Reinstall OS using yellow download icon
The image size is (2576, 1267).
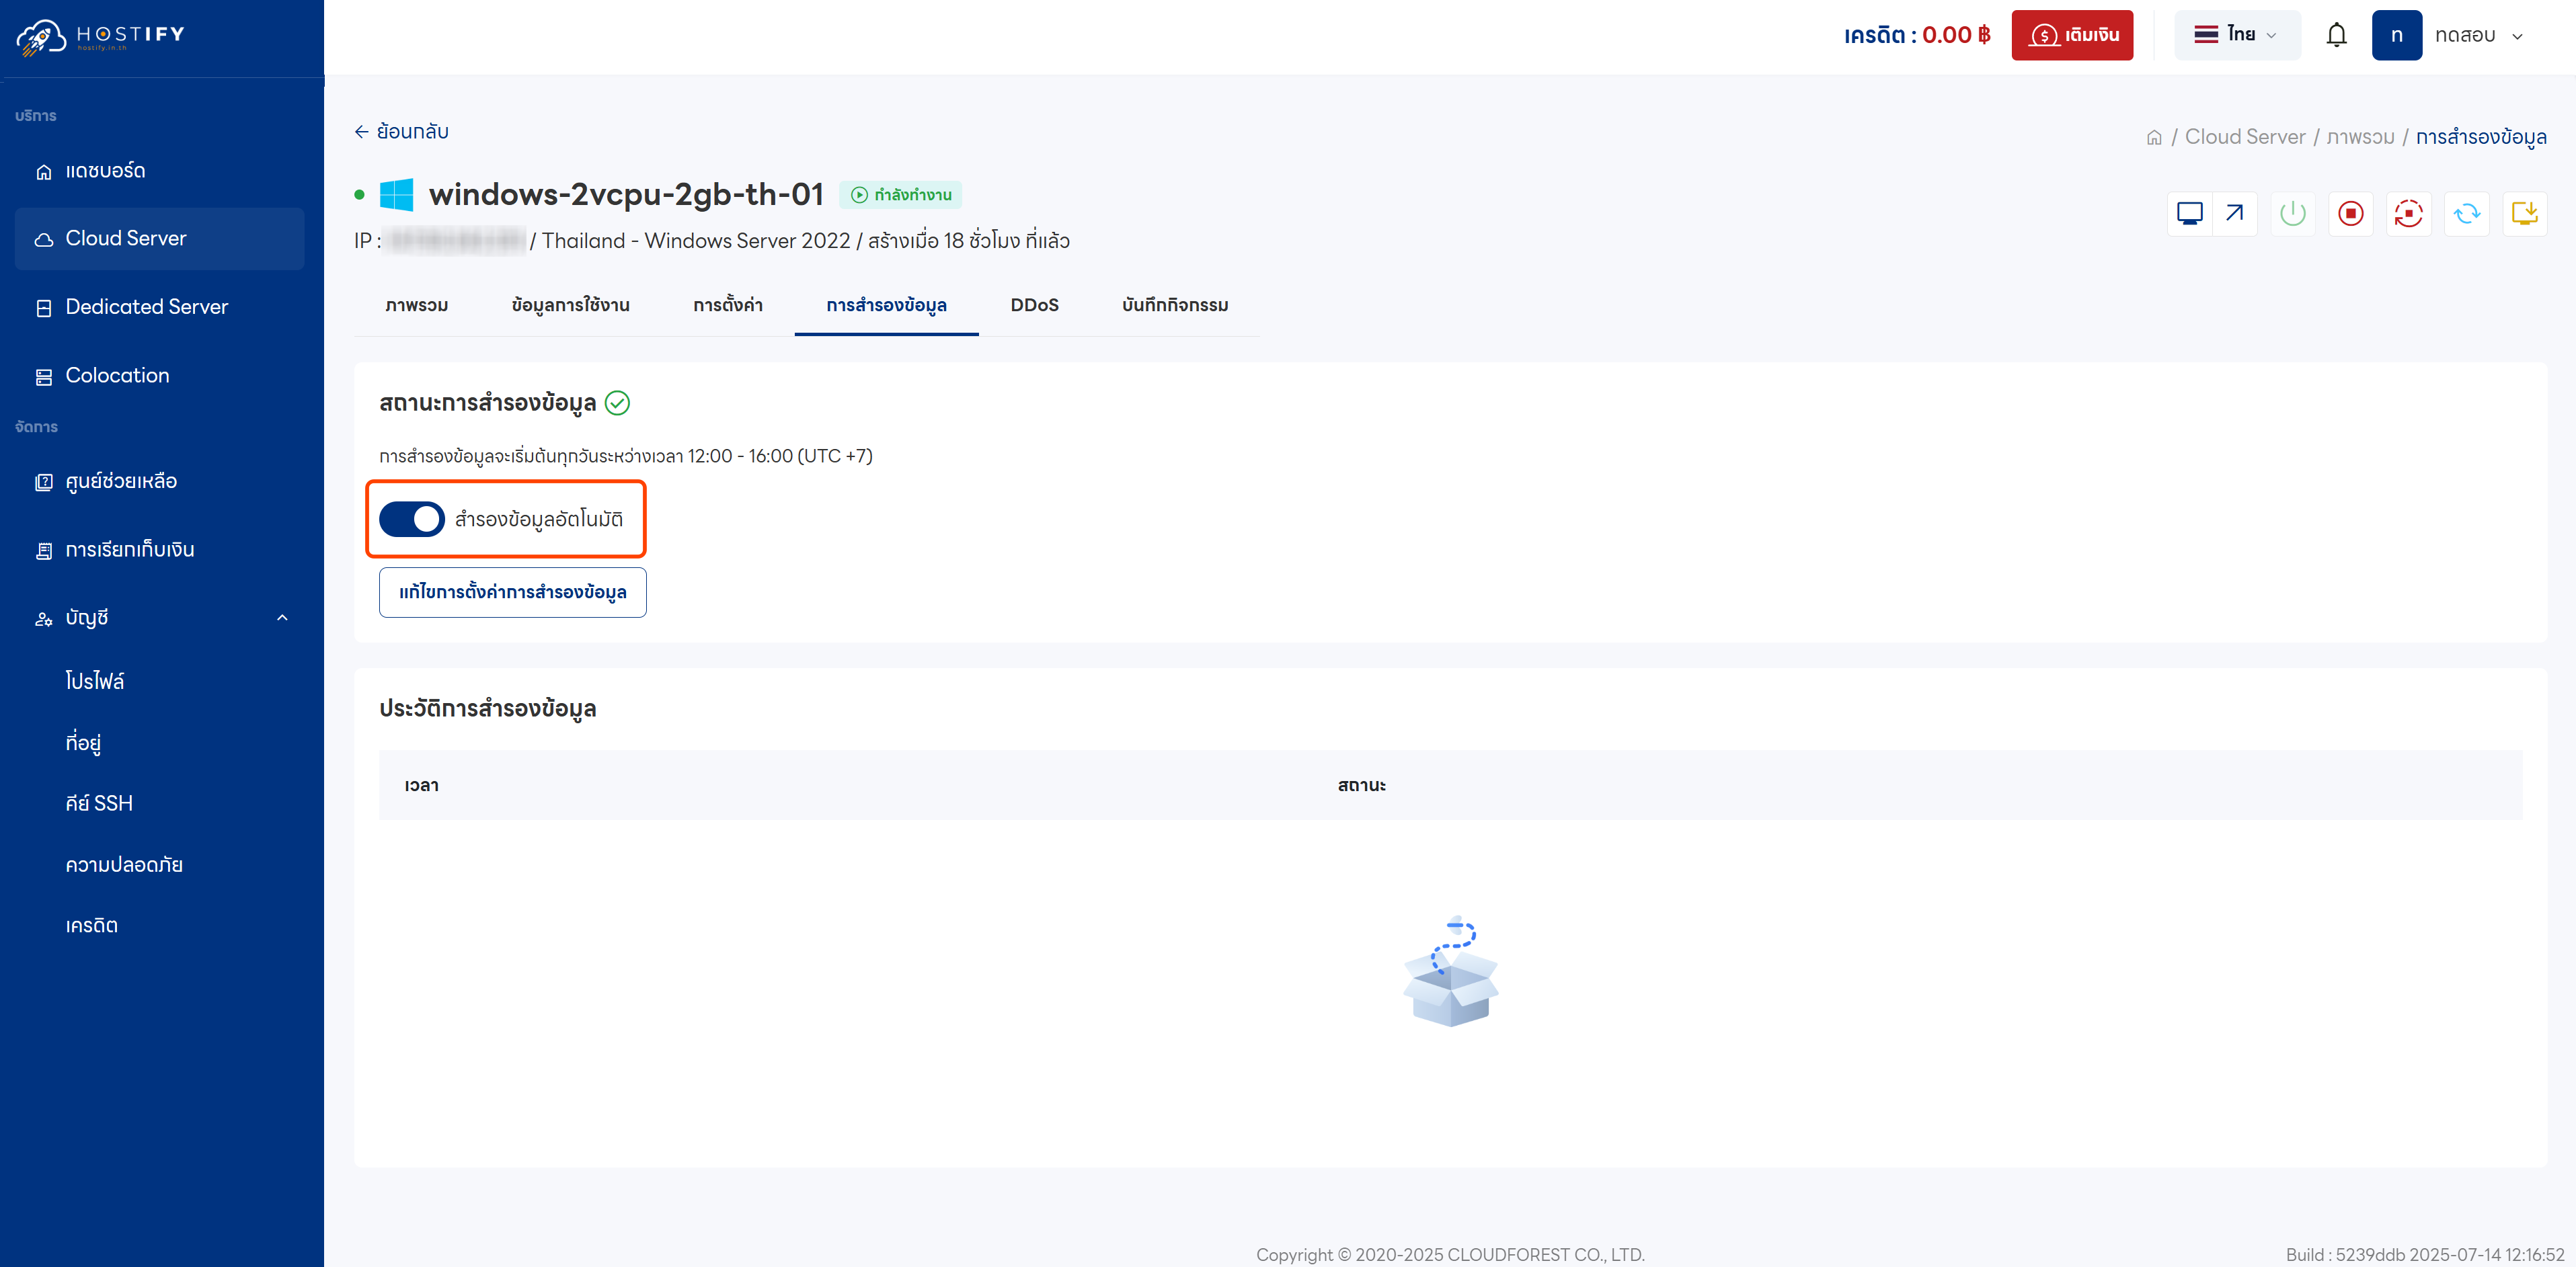tap(2524, 213)
